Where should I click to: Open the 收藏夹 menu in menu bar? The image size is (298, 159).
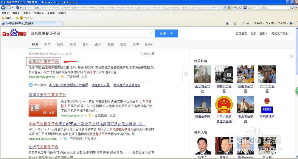point(39,13)
